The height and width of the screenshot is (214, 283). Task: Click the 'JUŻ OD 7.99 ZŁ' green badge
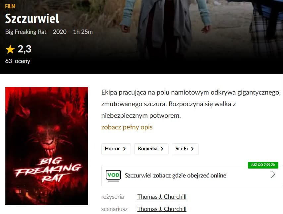[x=263, y=165]
